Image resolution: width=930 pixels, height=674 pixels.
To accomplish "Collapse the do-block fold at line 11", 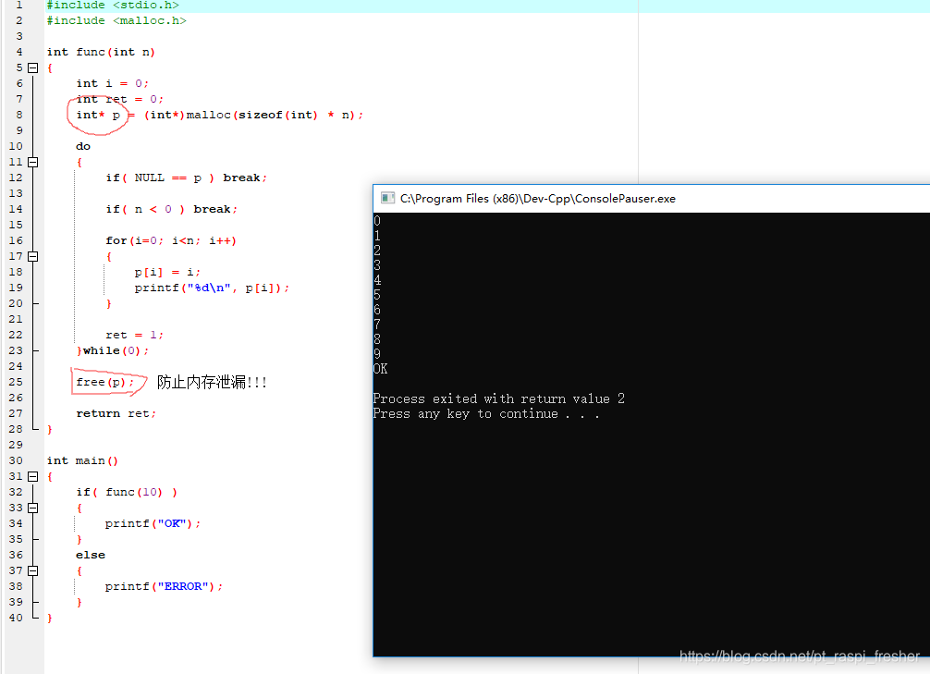I will click(33, 162).
